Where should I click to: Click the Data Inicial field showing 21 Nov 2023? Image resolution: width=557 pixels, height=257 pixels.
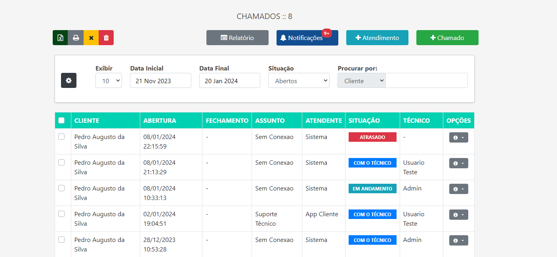[160, 80]
